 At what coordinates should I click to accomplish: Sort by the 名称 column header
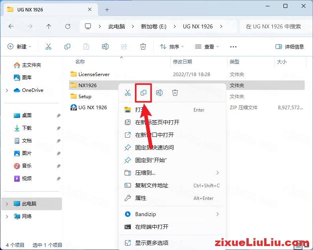[x=80, y=62]
